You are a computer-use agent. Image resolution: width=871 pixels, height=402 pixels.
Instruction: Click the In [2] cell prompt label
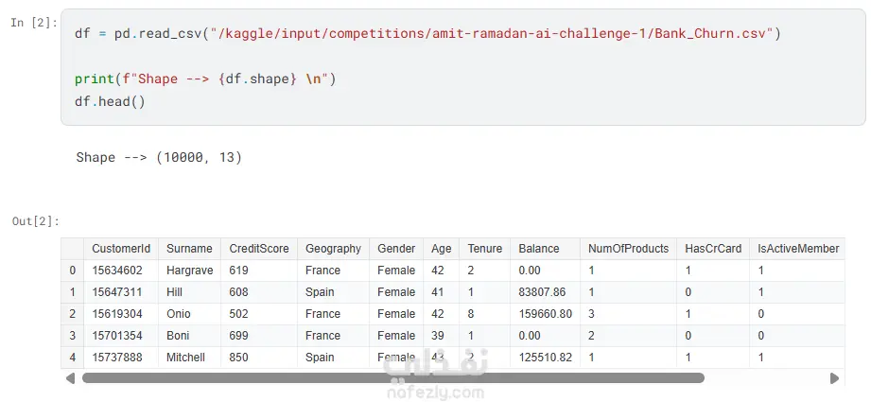[33, 22]
